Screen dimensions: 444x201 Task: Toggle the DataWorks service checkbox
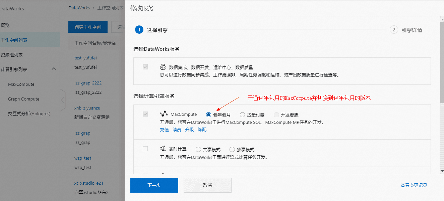[145, 67]
